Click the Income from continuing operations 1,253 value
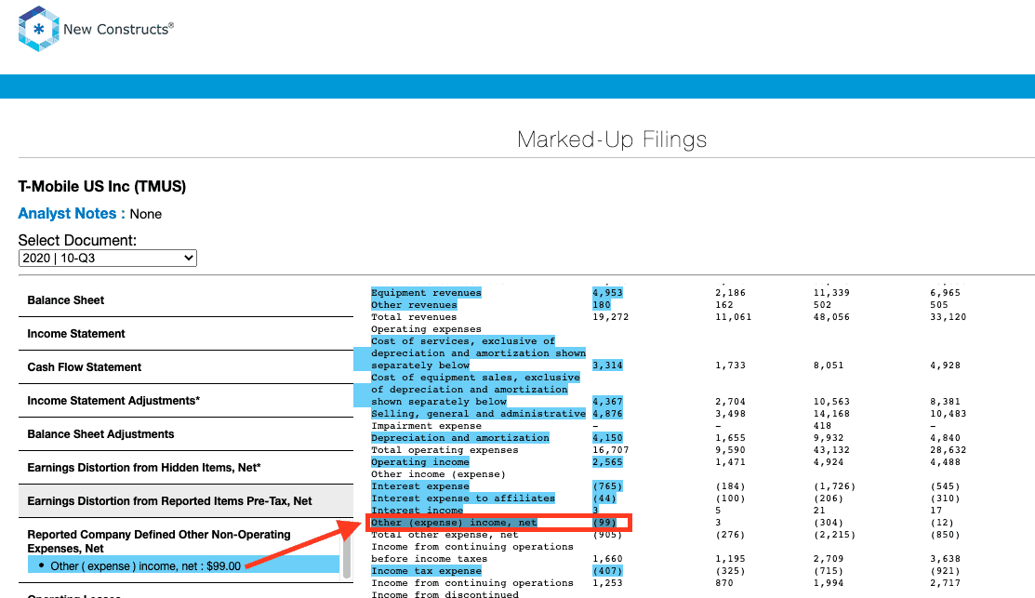The width and height of the screenshot is (1035, 598). point(607,583)
